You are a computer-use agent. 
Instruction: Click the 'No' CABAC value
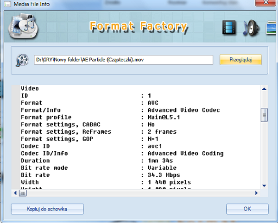151,124
